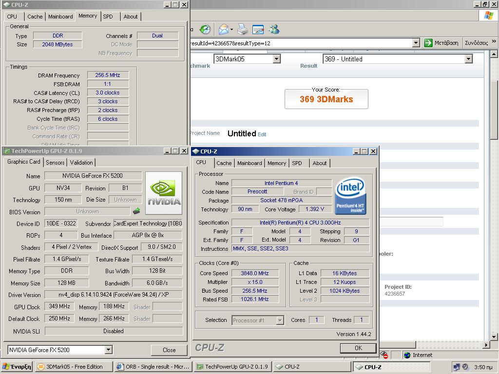Select CPU tab in top CPU-Z window

coord(12,17)
